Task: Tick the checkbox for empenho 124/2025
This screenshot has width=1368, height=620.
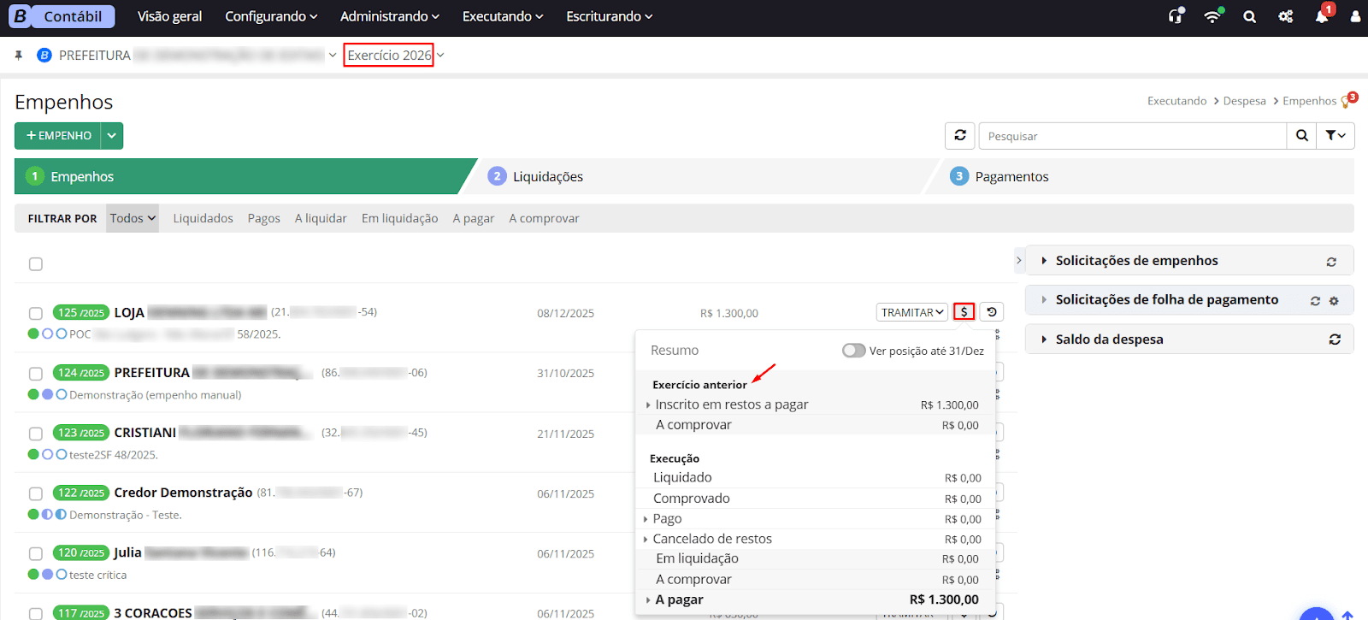Action: (36, 374)
